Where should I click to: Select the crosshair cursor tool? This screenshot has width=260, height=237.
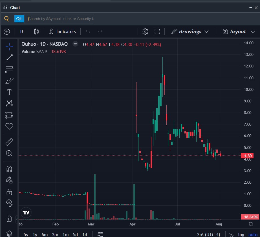click(x=9, y=47)
